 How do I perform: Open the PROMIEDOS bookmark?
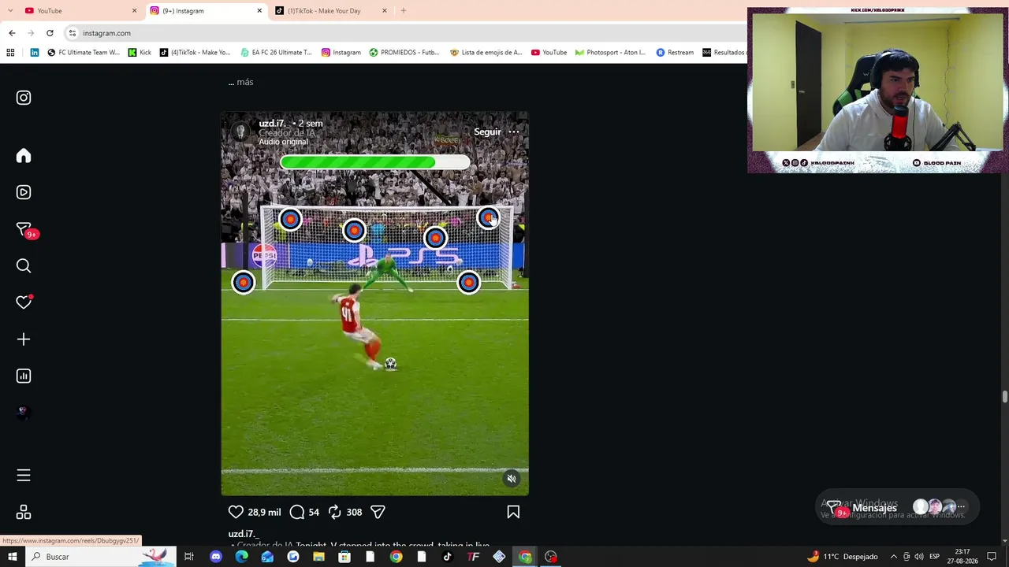click(404, 53)
